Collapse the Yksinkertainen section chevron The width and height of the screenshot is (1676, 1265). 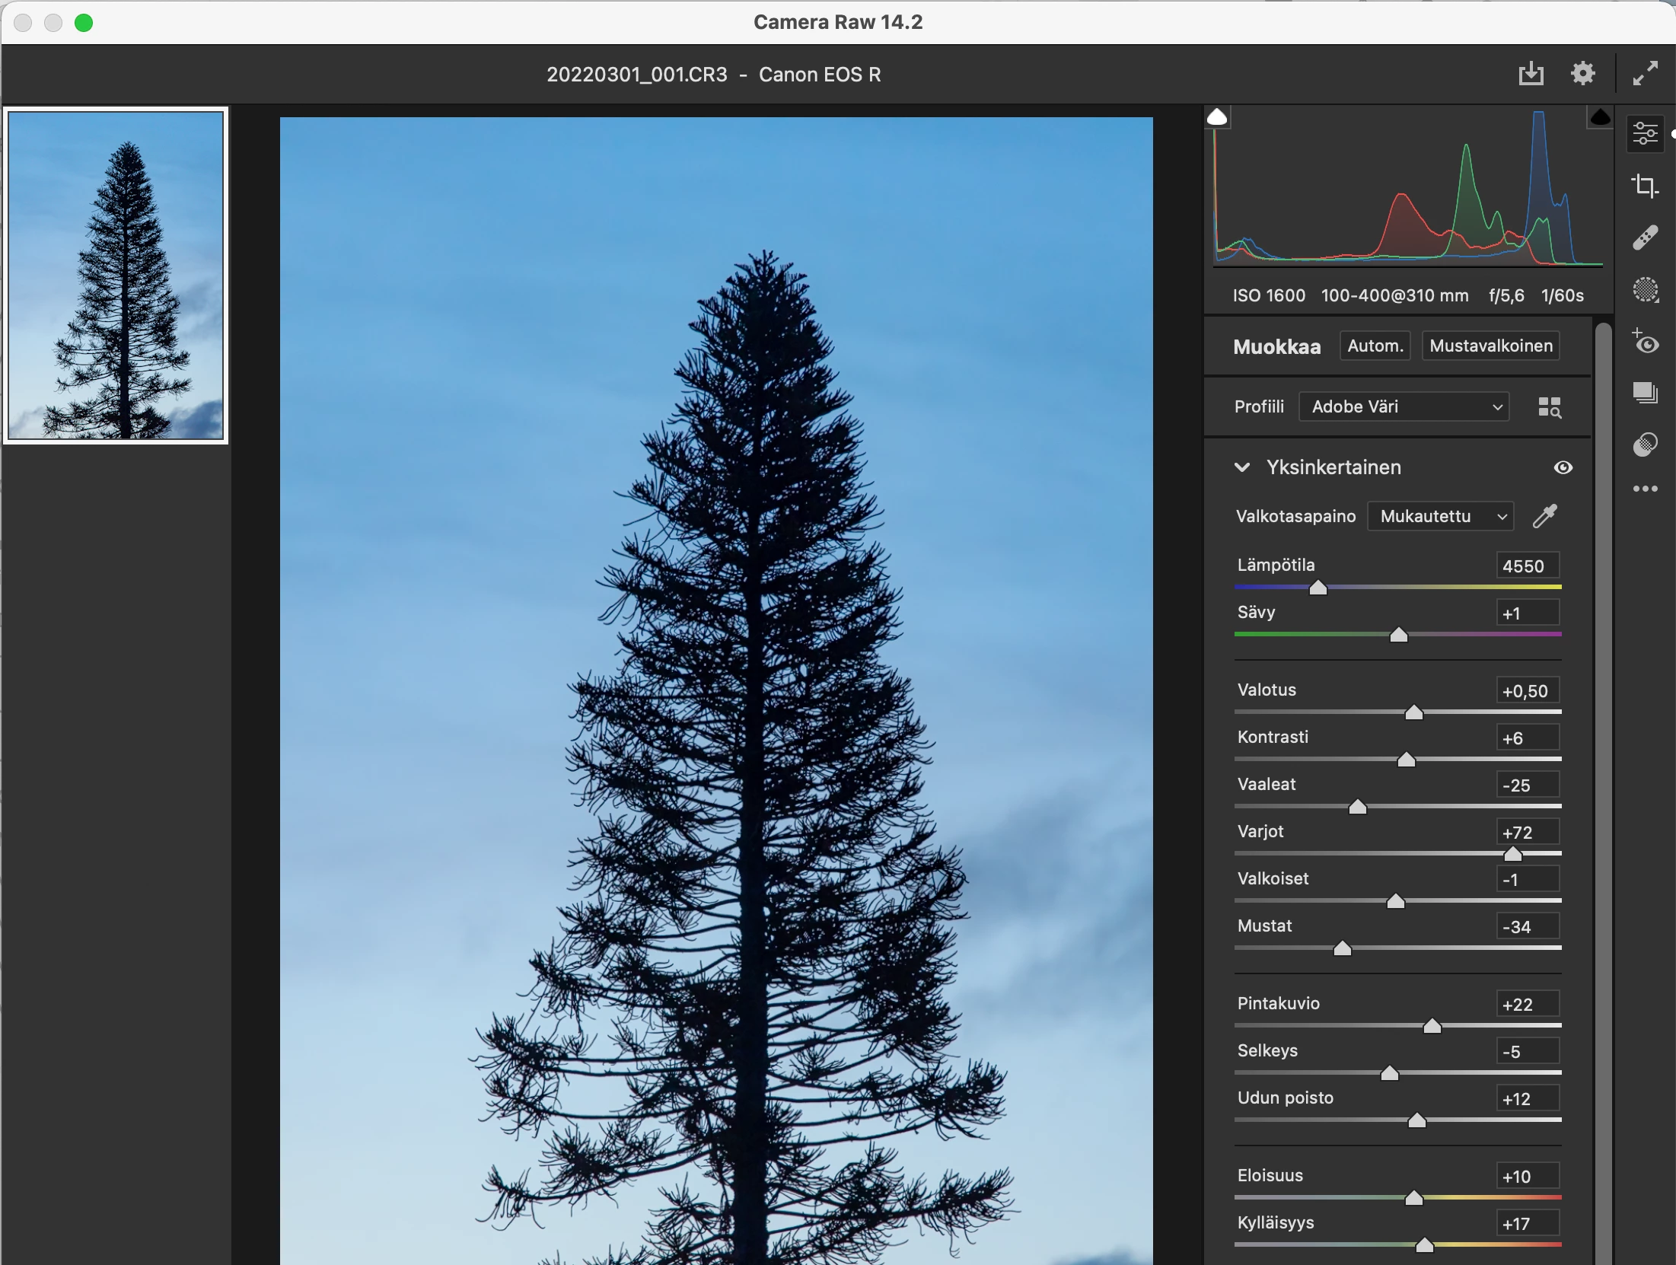point(1242,467)
